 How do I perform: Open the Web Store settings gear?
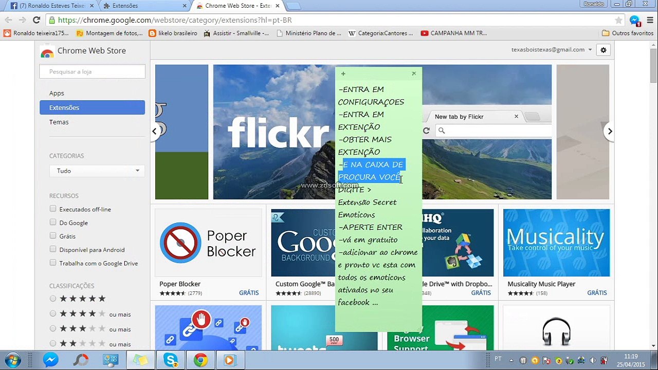(603, 50)
